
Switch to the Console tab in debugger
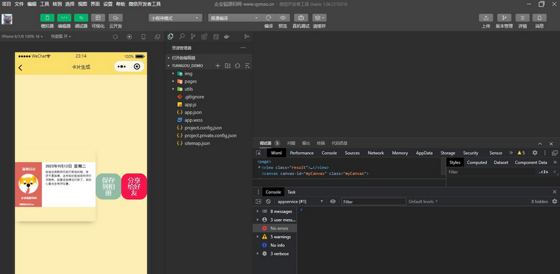pyautogui.click(x=329, y=153)
